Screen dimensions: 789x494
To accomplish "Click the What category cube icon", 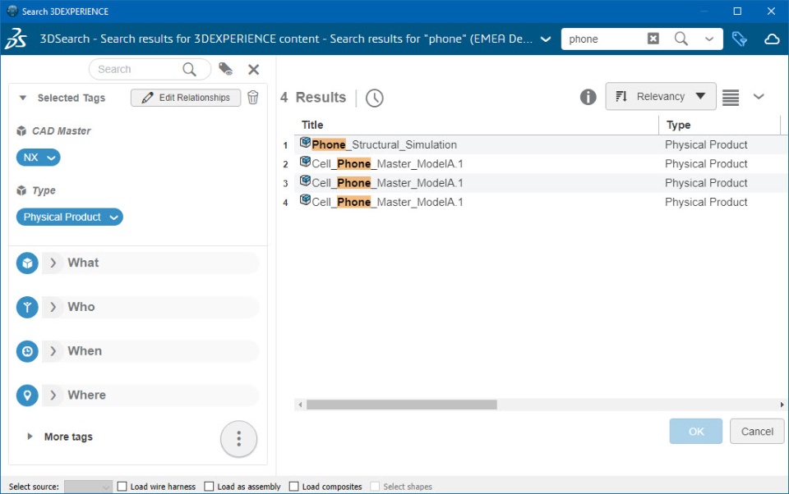I will click(x=27, y=263).
